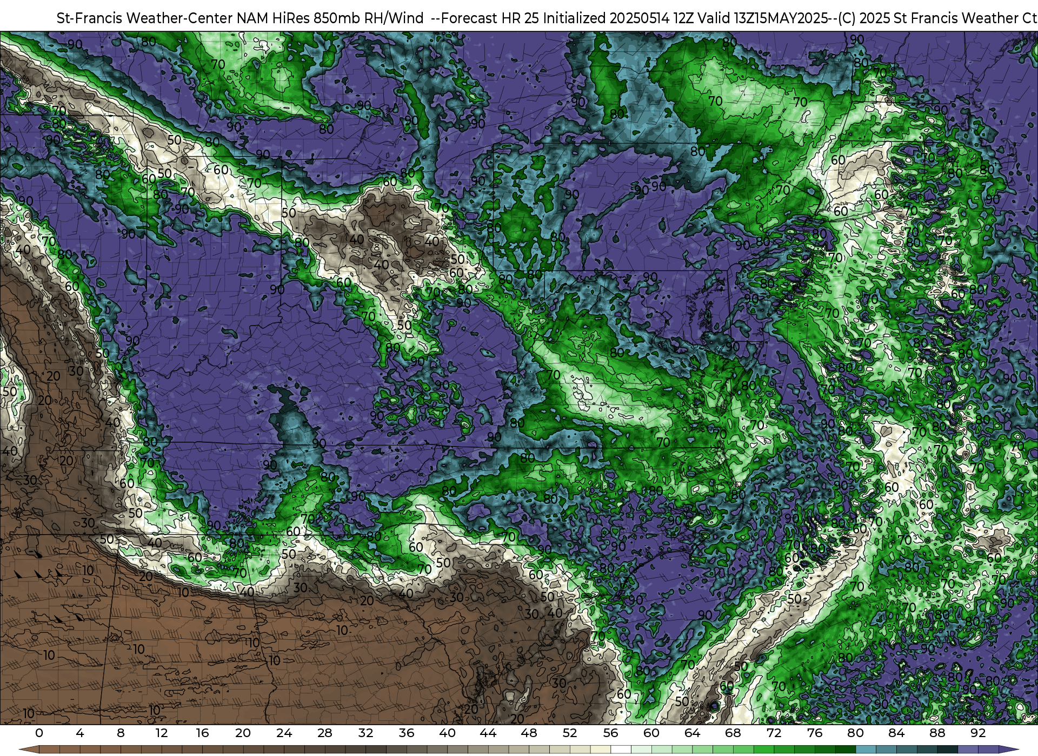
Task: Select the first teal swatch right of 80
Action: (866, 750)
